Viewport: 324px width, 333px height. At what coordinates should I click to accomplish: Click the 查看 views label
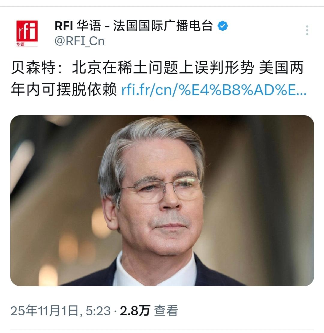[166, 311]
